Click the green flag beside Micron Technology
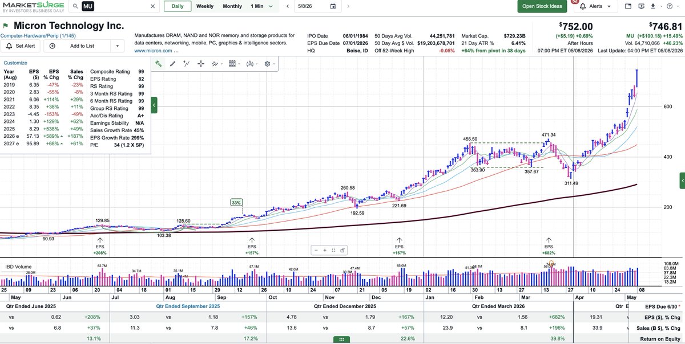 coord(5,26)
